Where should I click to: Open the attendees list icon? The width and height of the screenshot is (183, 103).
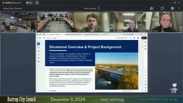pyautogui.click(x=152, y=8)
